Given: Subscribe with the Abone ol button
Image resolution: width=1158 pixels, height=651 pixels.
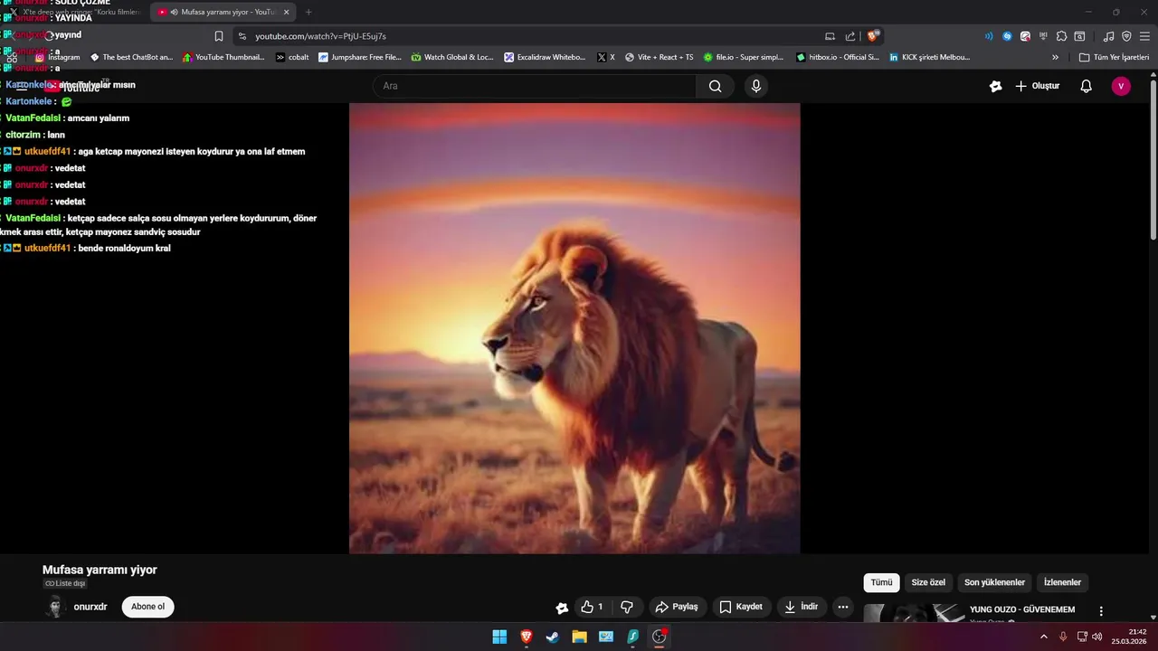Looking at the screenshot, I should (x=147, y=607).
